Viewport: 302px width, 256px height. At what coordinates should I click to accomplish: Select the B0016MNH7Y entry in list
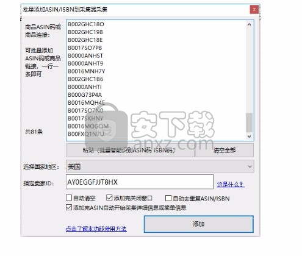click(87, 71)
